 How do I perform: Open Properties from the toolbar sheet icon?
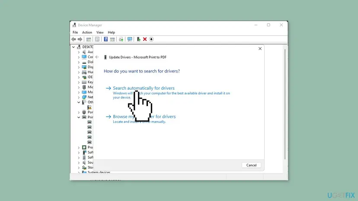(97, 39)
